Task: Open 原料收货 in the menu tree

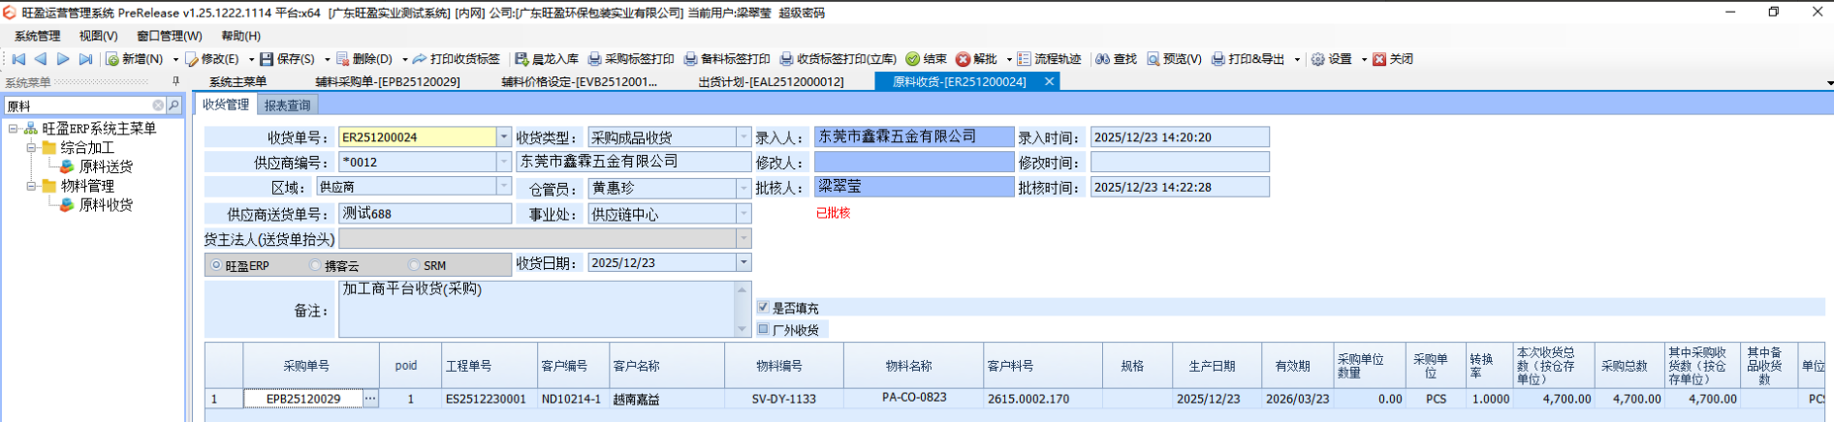Action: 106,205
